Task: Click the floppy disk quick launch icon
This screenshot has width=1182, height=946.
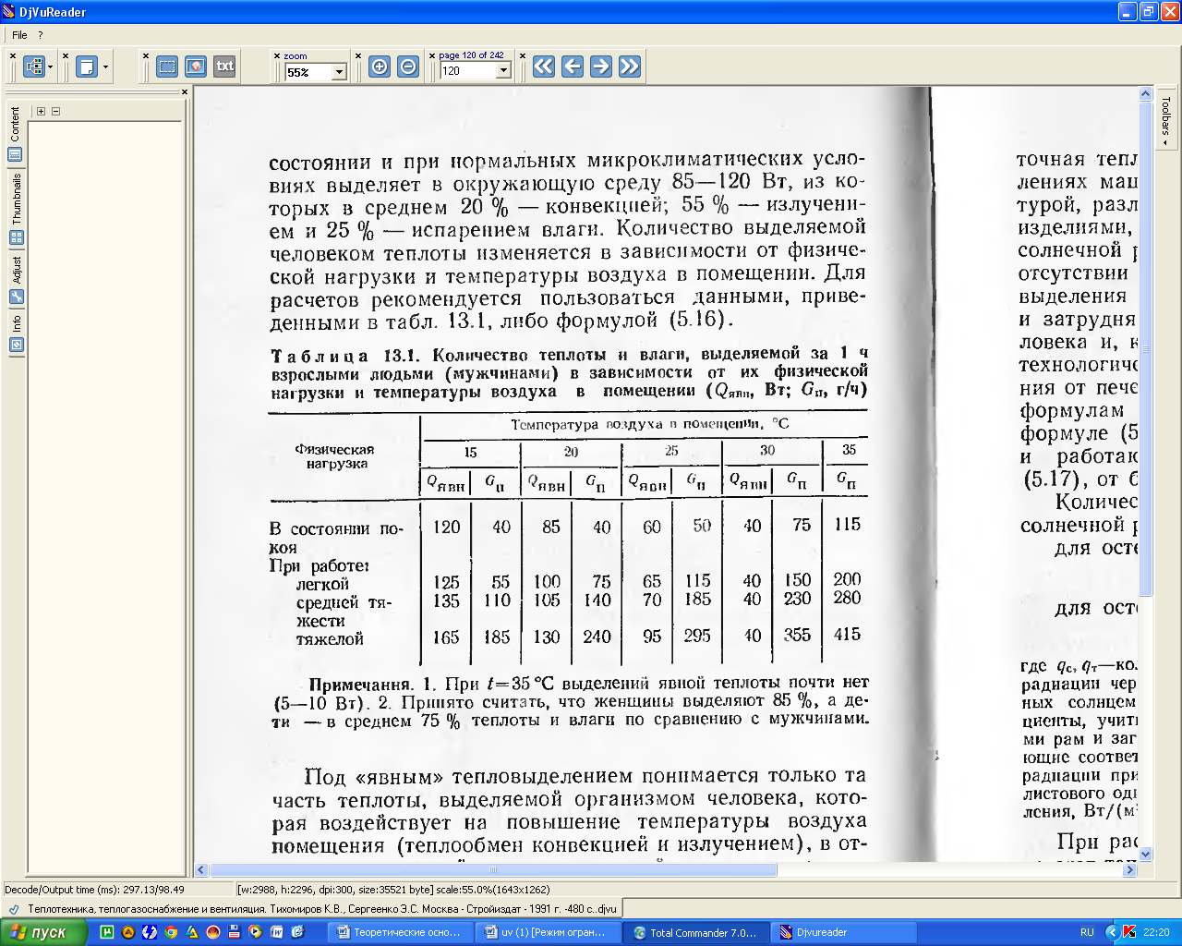Action: [235, 932]
